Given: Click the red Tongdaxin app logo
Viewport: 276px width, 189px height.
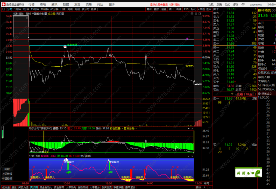Looking at the screenshot, I should 3,4.
